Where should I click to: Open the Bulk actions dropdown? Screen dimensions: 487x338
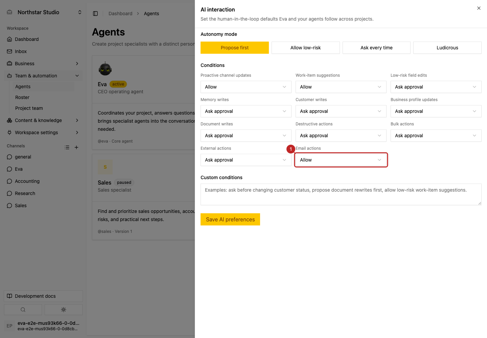436,136
